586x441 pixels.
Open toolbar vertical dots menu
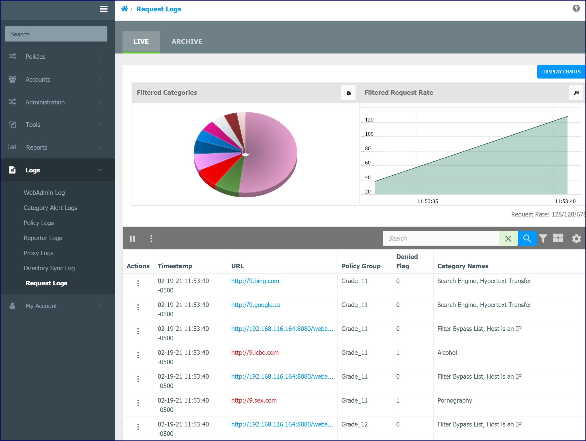[151, 238]
